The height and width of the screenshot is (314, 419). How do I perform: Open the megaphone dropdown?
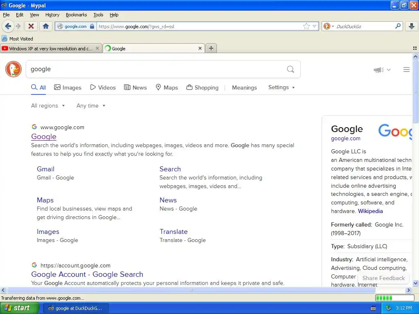click(382, 70)
